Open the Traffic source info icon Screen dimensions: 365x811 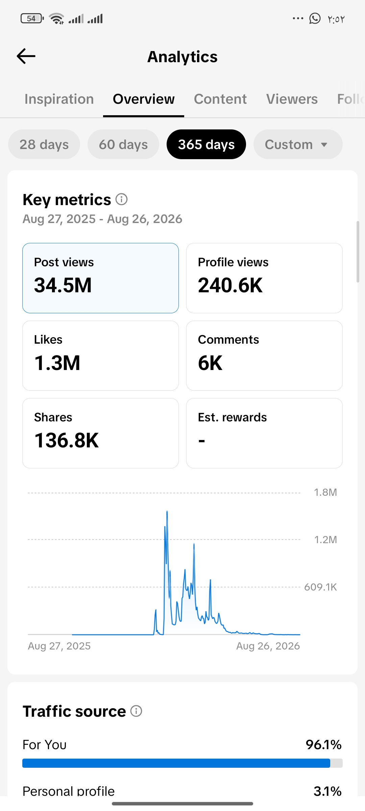tap(136, 711)
